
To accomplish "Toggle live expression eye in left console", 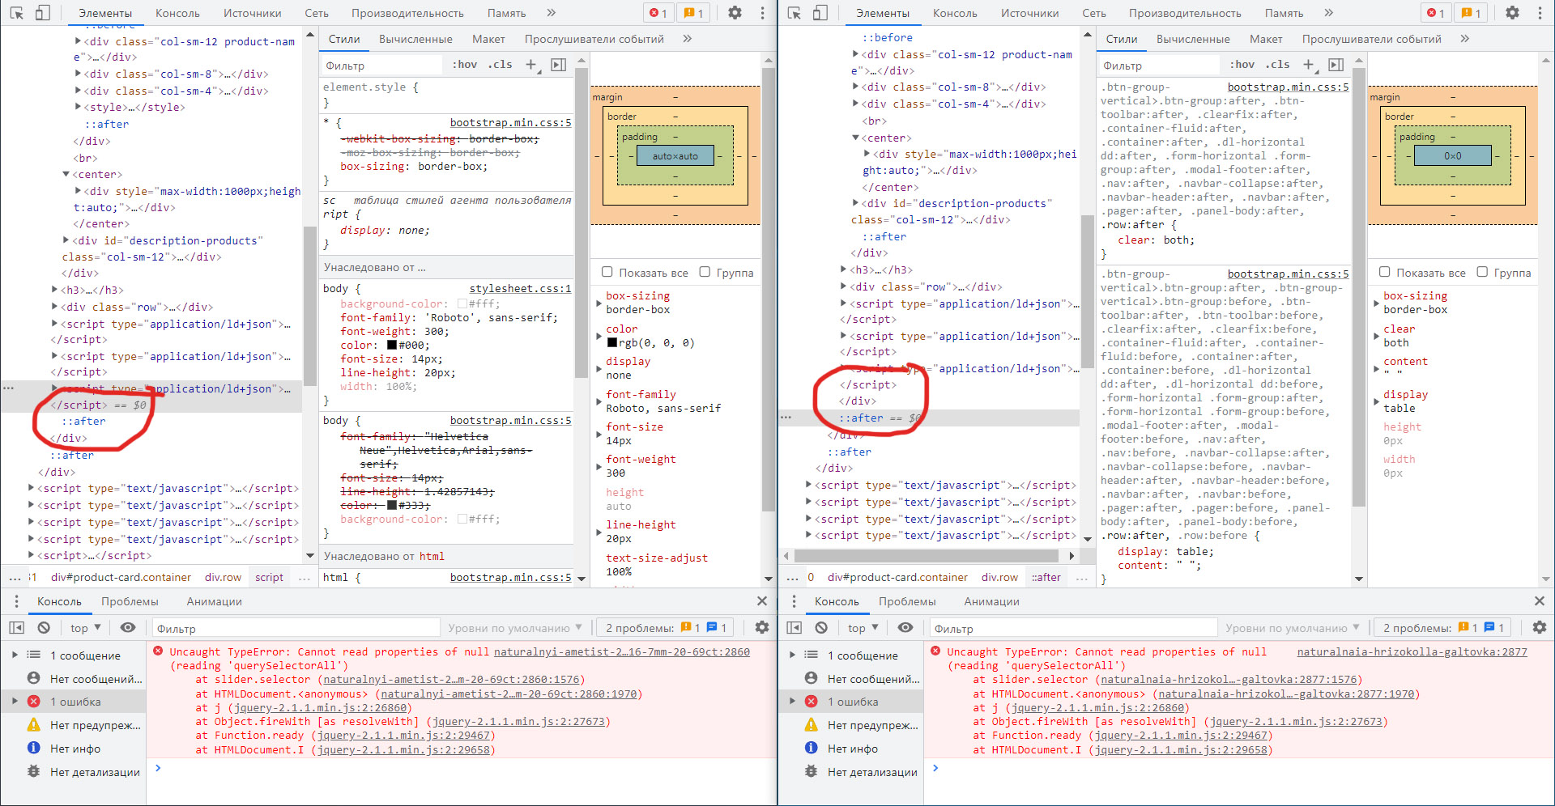I will click(128, 627).
